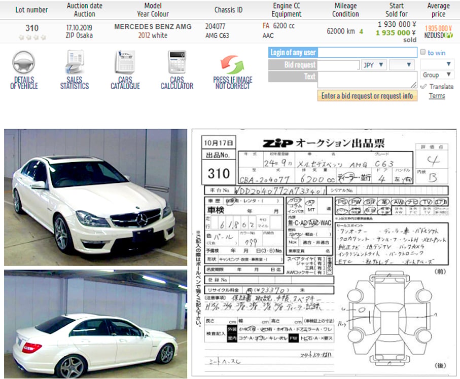The height and width of the screenshot is (379, 460).
Task: Click the 'Lot number' column header
Action: 31,10
